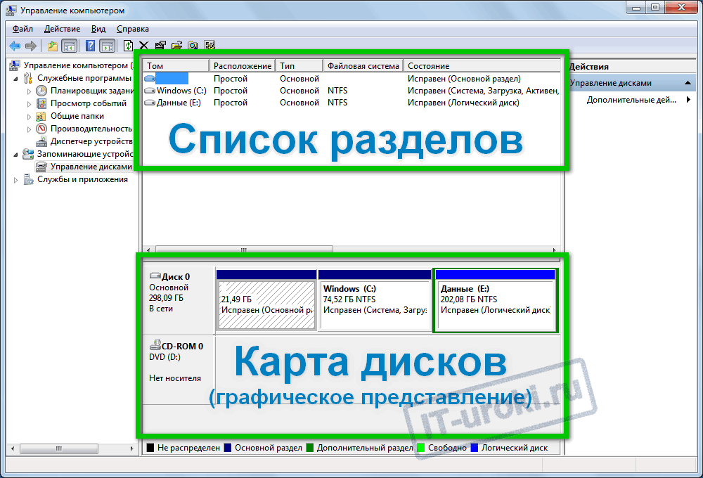The width and height of the screenshot is (703, 478).
Task: Expand the Производительность node
Action: coord(29,129)
